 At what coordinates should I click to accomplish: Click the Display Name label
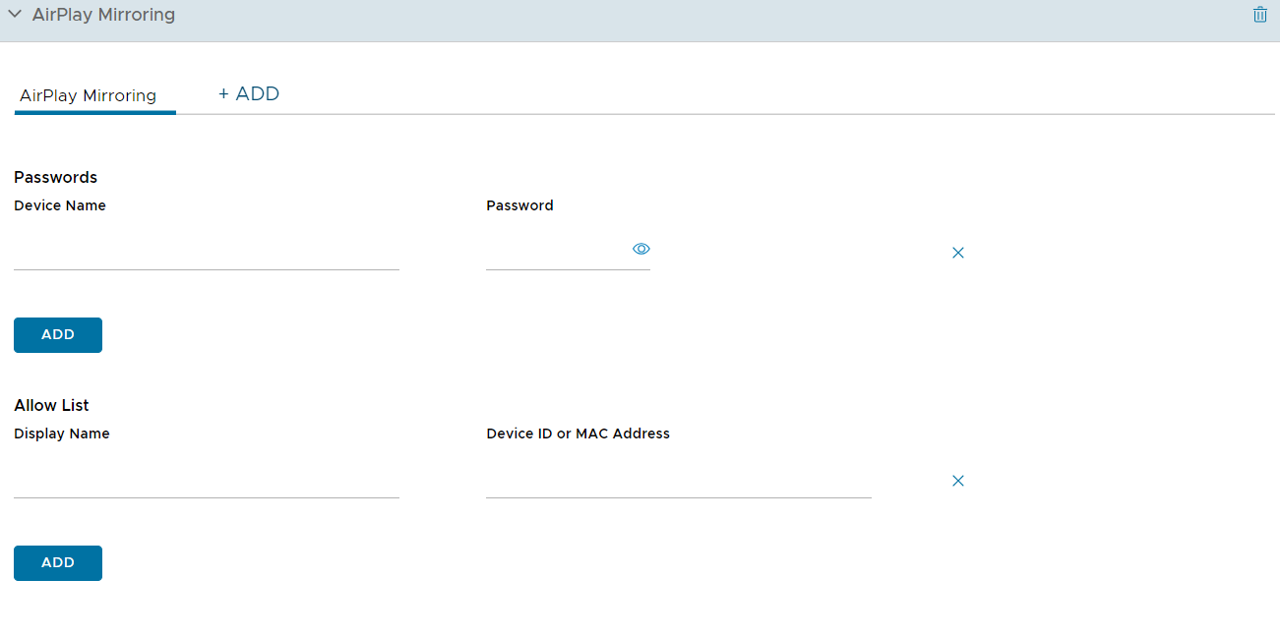[x=62, y=434]
